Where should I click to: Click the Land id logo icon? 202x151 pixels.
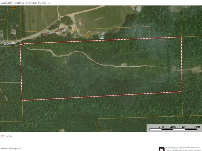(162, 149)
